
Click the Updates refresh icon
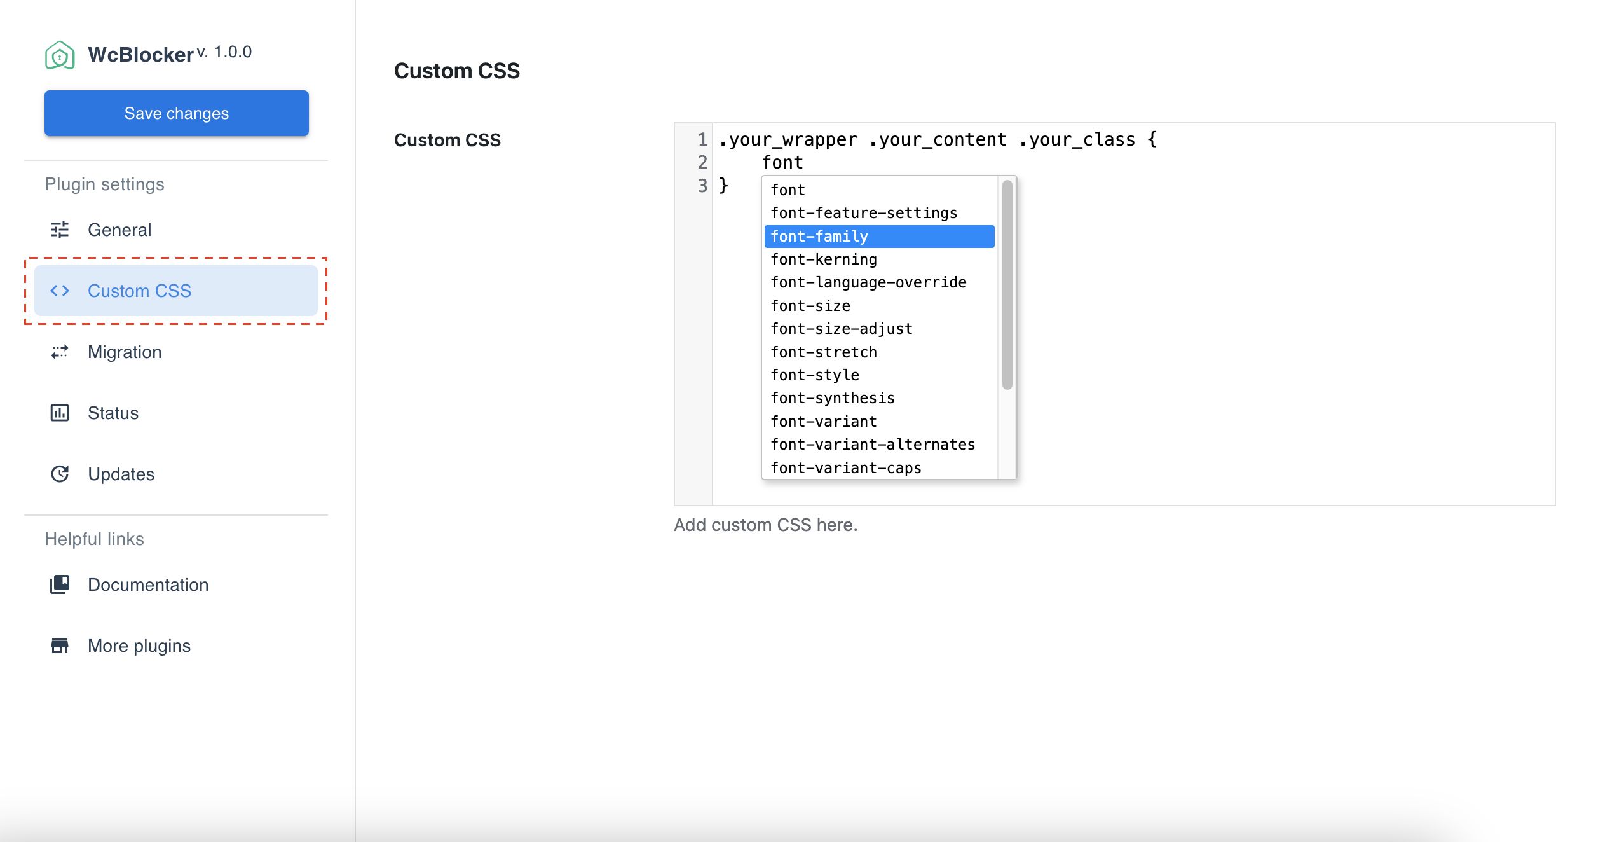click(60, 474)
